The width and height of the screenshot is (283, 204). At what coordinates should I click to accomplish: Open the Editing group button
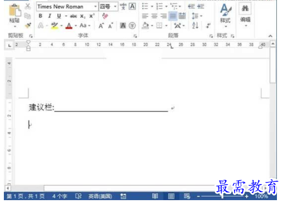245,15
